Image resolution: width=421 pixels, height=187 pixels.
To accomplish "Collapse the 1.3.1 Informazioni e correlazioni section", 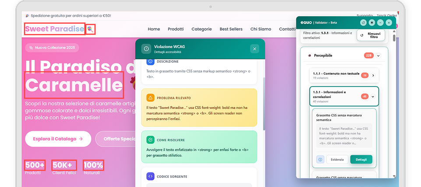I will [373, 97].
